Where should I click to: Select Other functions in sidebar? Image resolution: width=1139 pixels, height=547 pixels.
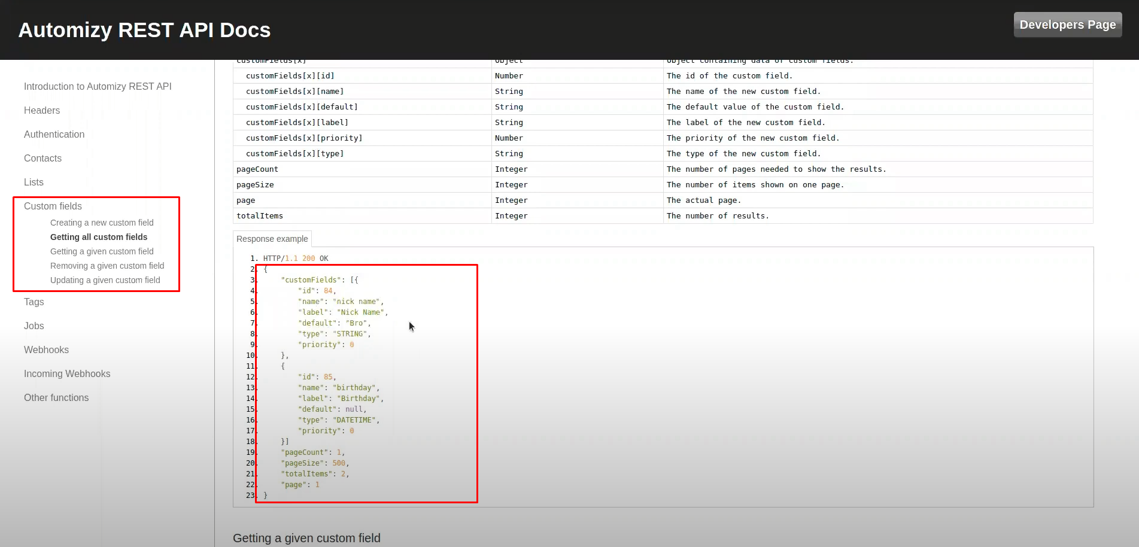(56, 397)
